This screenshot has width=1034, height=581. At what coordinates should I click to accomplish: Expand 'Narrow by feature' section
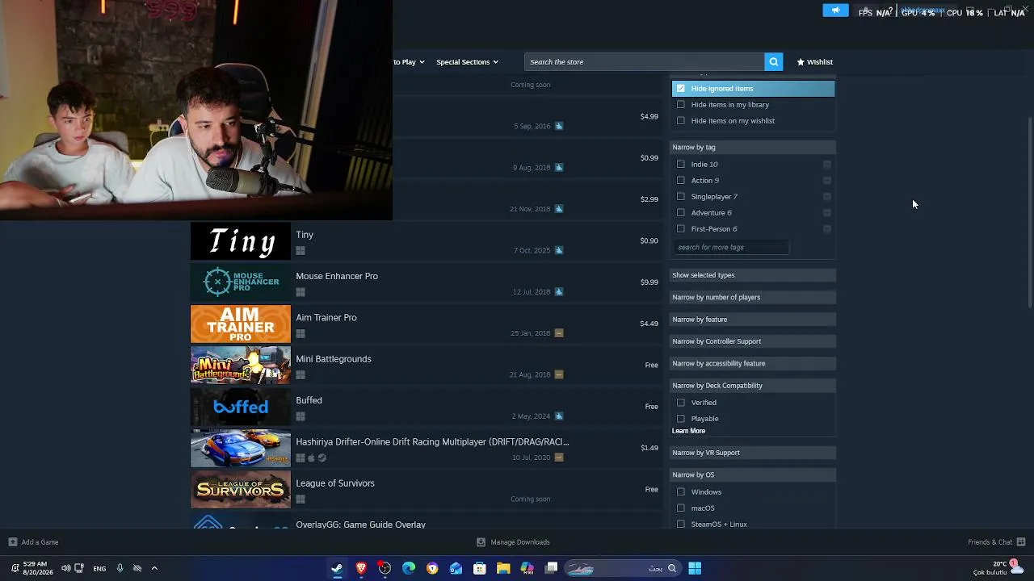753,320
